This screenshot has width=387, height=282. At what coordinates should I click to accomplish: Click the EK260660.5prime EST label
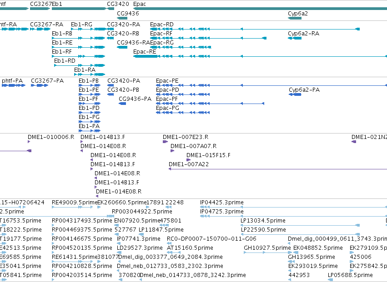pos(122,203)
